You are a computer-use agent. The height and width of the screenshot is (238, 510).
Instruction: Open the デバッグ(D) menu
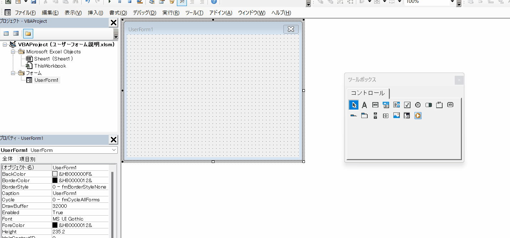click(x=144, y=13)
